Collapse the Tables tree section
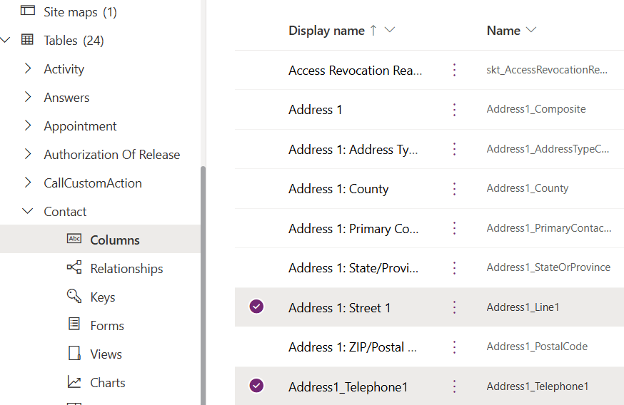 pyautogui.click(x=6, y=40)
